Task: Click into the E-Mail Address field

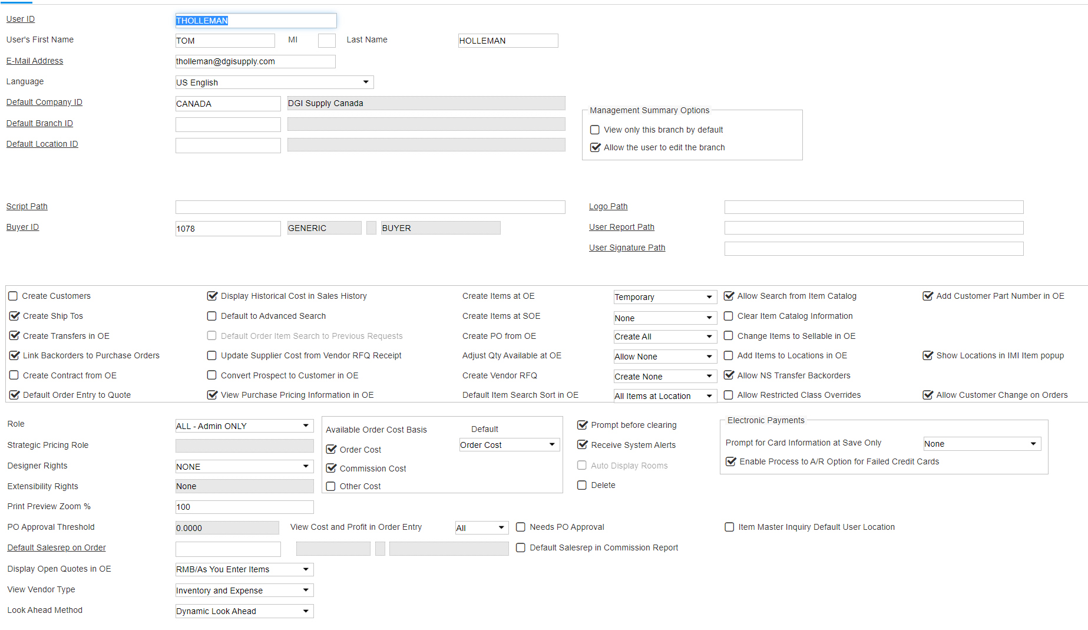Action: click(x=255, y=61)
